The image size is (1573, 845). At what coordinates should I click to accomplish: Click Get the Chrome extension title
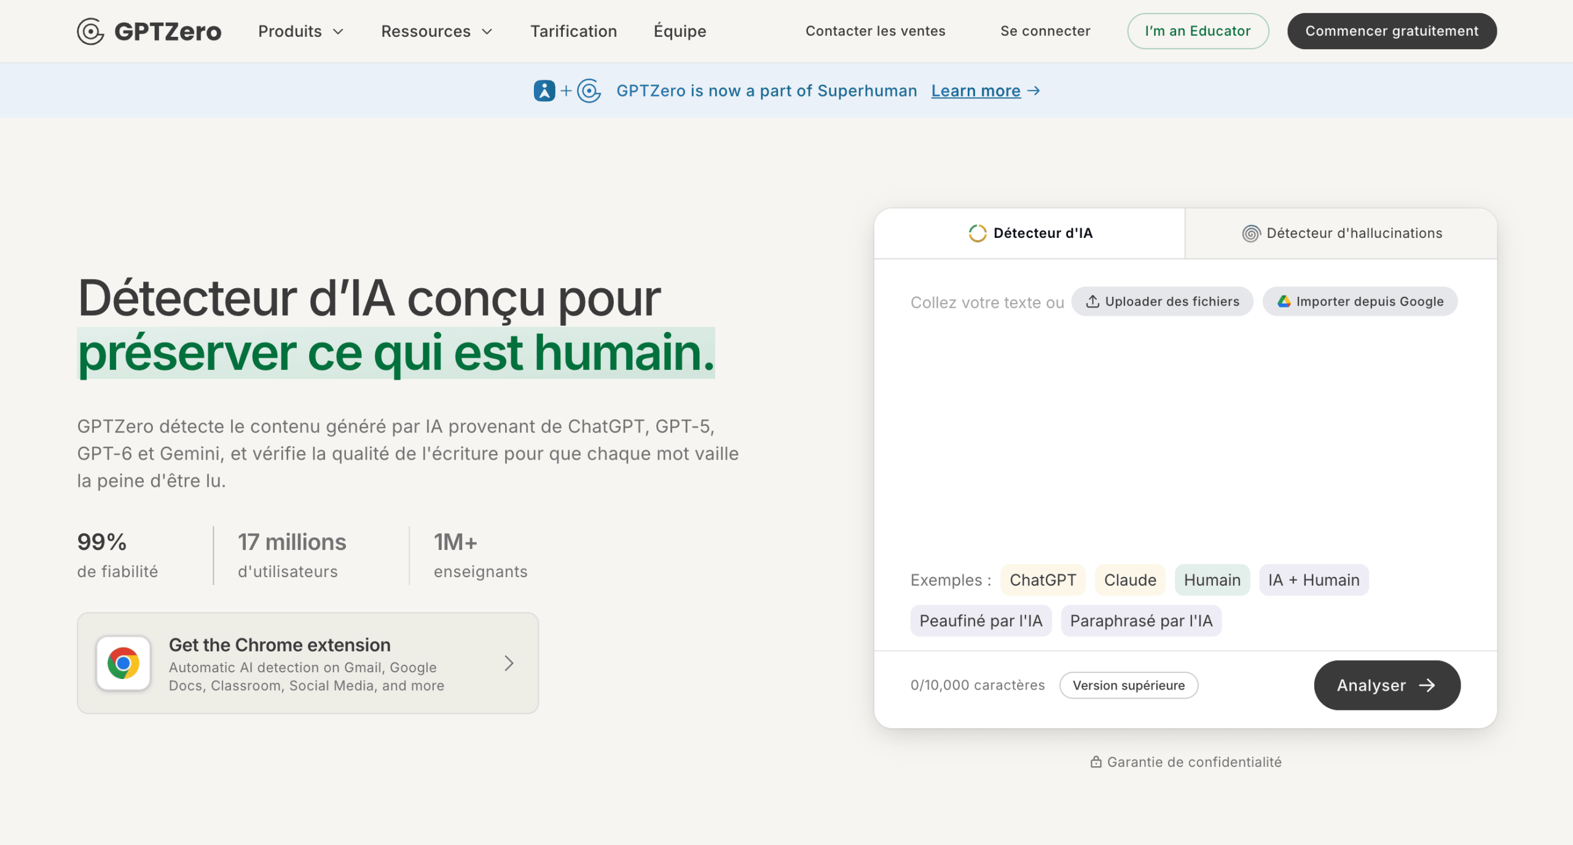(280, 645)
